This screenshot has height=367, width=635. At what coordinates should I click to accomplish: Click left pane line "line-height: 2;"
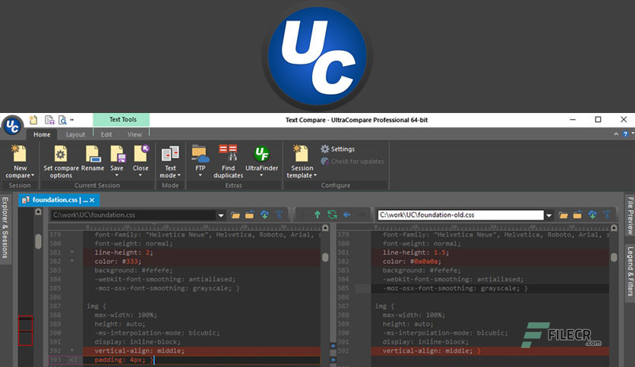[x=124, y=253]
